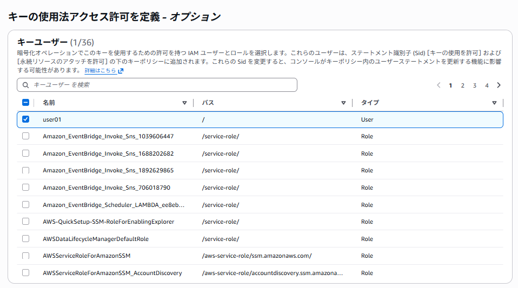Check AWS-QuickSetup-SSM-RoleForEnablingExplorer checkbox

coord(25,222)
